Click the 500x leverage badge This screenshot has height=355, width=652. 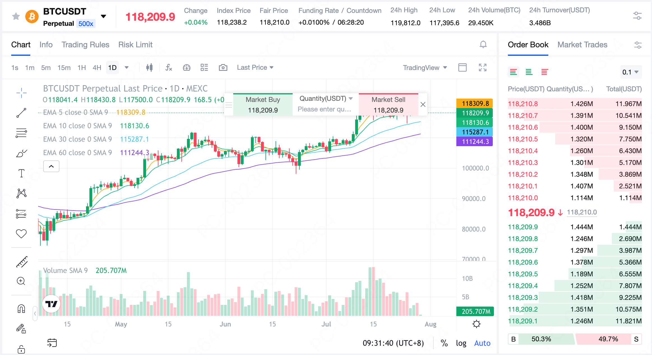(86, 24)
